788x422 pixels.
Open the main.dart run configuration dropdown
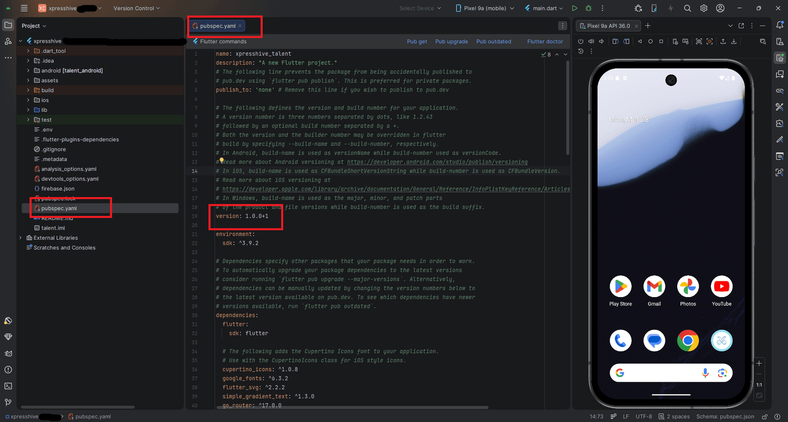point(544,8)
